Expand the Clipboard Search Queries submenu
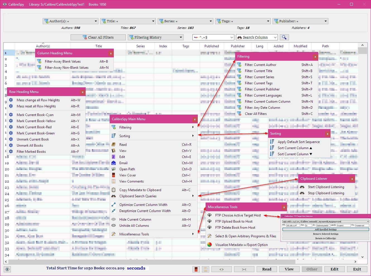The width and height of the screenshot is (371, 276). click(154, 196)
